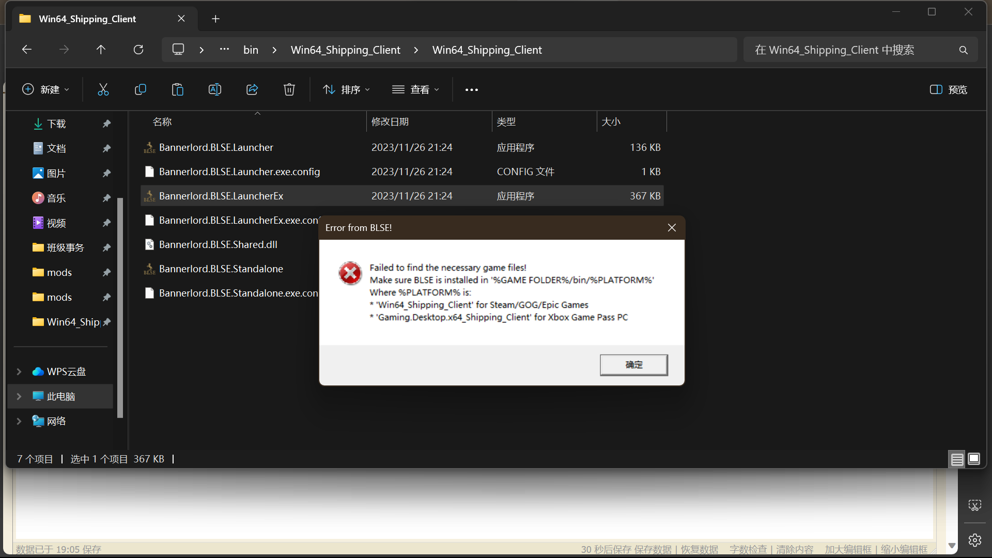Open chevron after bin in address bar
992x558 pixels.
[x=274, y=50]
